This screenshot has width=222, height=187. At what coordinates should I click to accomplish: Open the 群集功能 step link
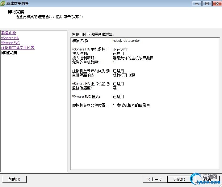click(9, 33)
